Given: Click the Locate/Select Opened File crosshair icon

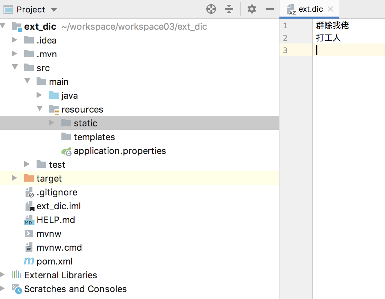Looking at the screenshot, I should [x=211, y=9].
